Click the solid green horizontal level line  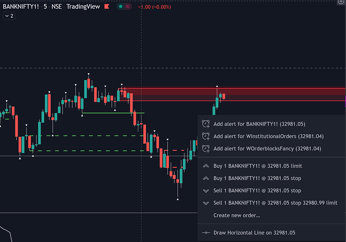(x=113, y=113)
